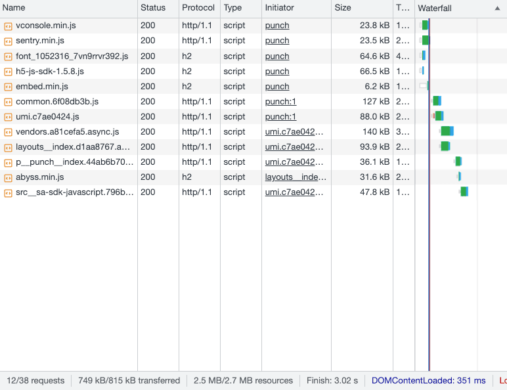This screenshot has height=390, width=507.
Task: Click the script icon beside embed.min.js
Action: [x=8, y=87]
